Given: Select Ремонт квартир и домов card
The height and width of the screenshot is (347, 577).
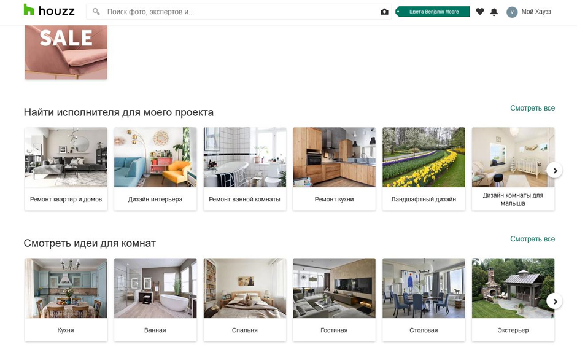Looking at the screenshot, I should pyautogui.click(x=66, y=168).
